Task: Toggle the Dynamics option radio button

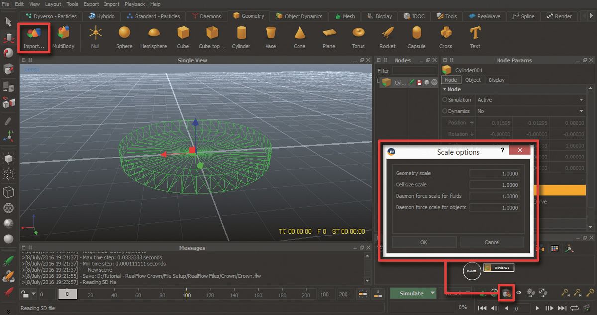Action: [444, 111]
